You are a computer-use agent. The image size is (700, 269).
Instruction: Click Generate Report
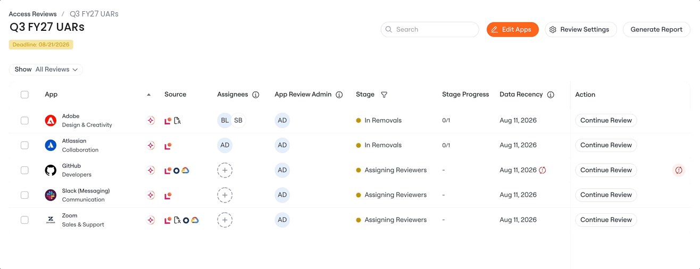(656, 29)
